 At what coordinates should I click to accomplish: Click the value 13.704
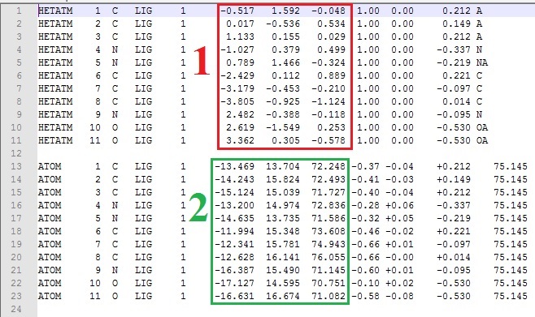(283, 166)
